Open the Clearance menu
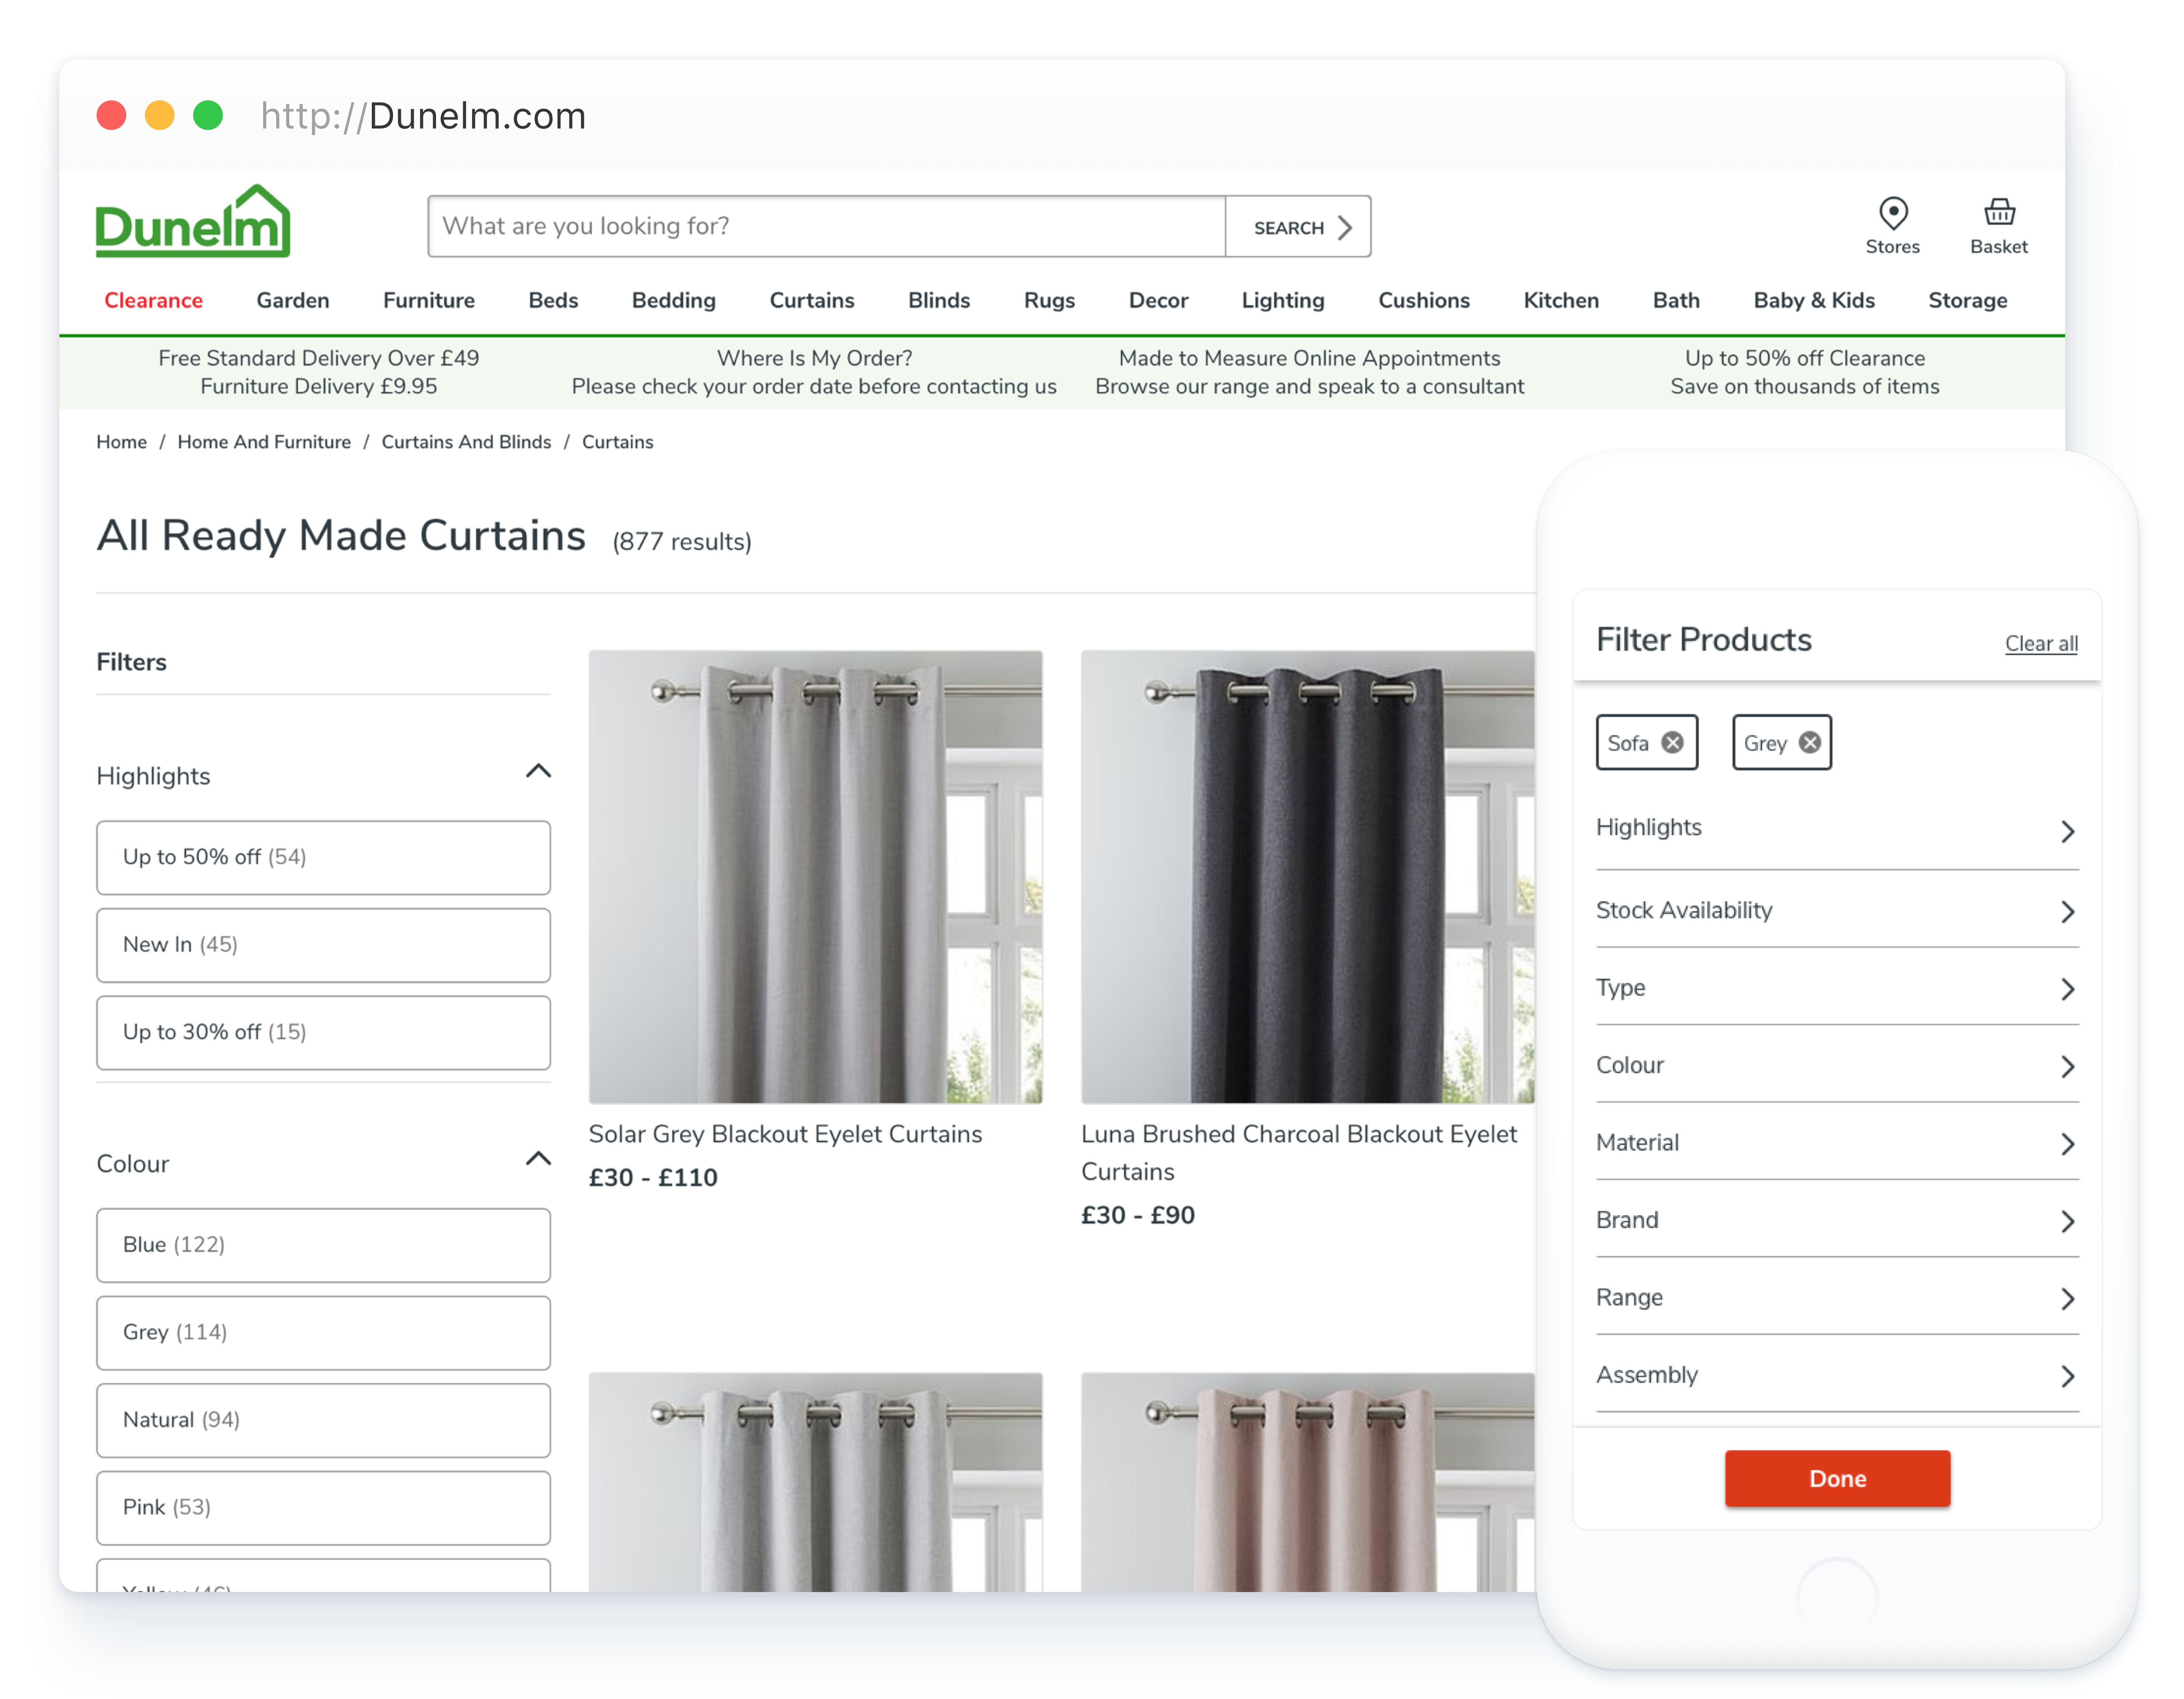Image resolution: width=2184 pixels, height=1699 pixels. 153,300
